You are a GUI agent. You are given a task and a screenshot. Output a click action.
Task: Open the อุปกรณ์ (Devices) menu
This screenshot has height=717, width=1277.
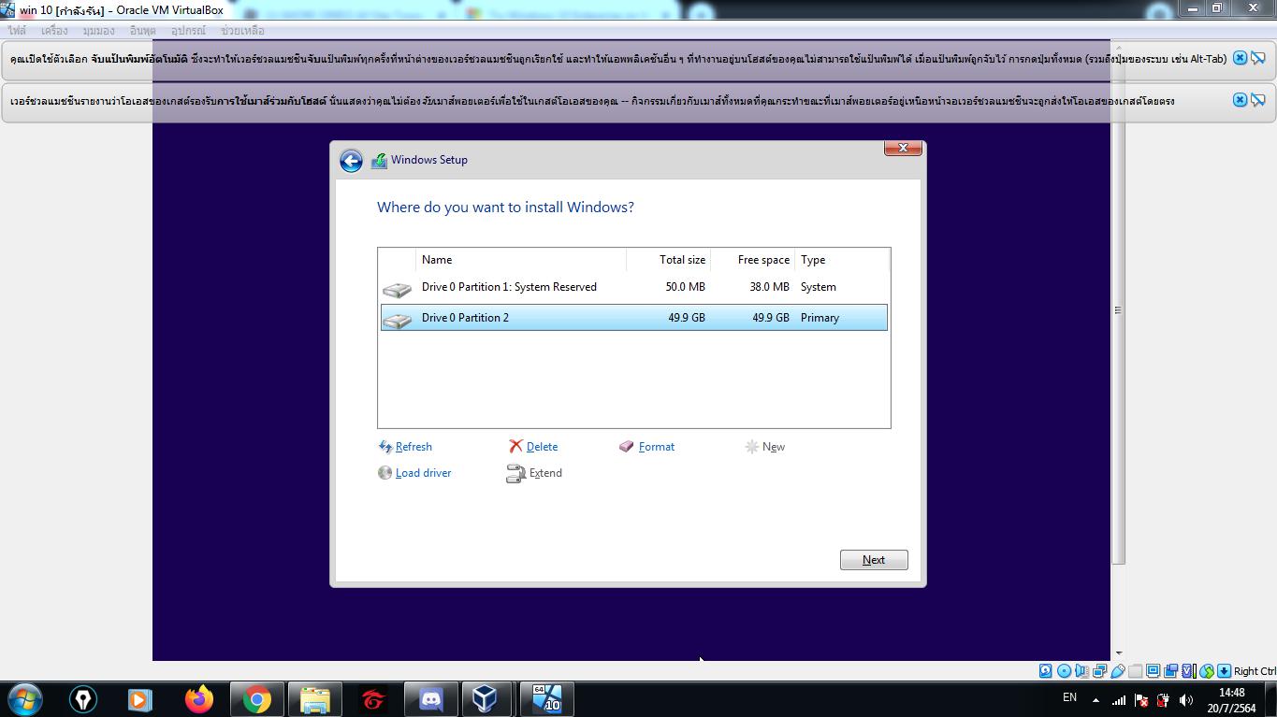[x=188, y=31]
